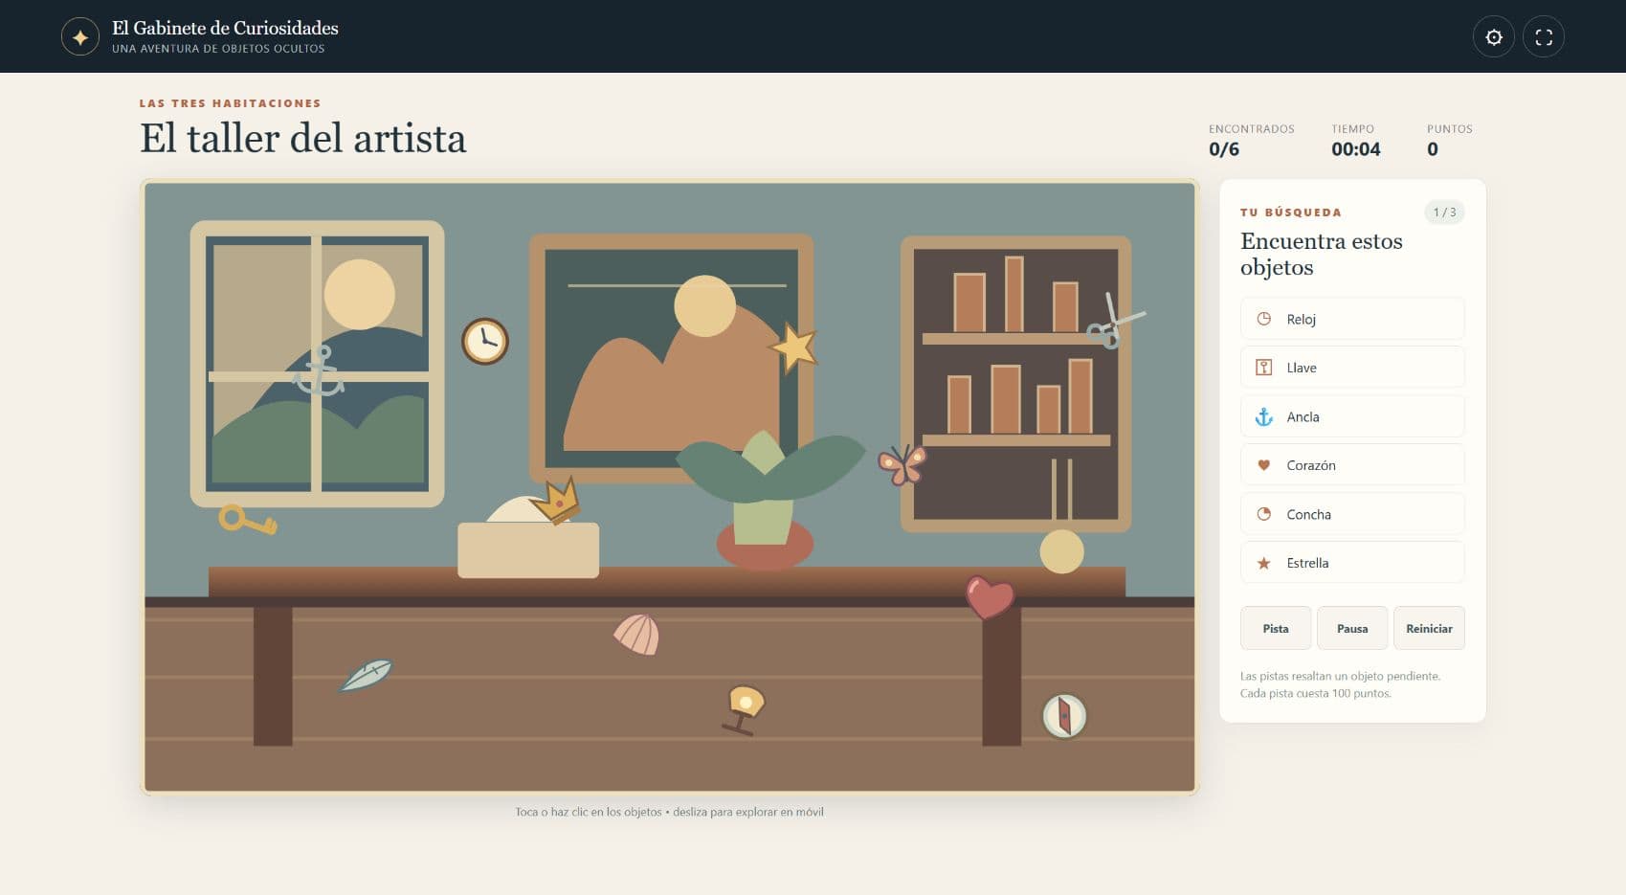Pick the yellow star on the painting

click(x=793, y=347)
